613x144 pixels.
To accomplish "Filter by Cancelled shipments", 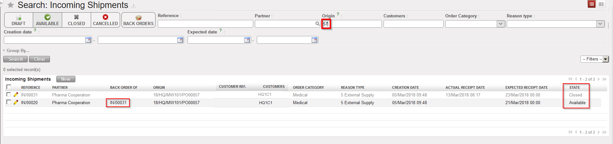I will (105, 20).
